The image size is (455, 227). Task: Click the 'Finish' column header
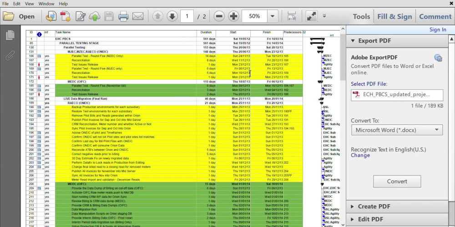[267, 32]
